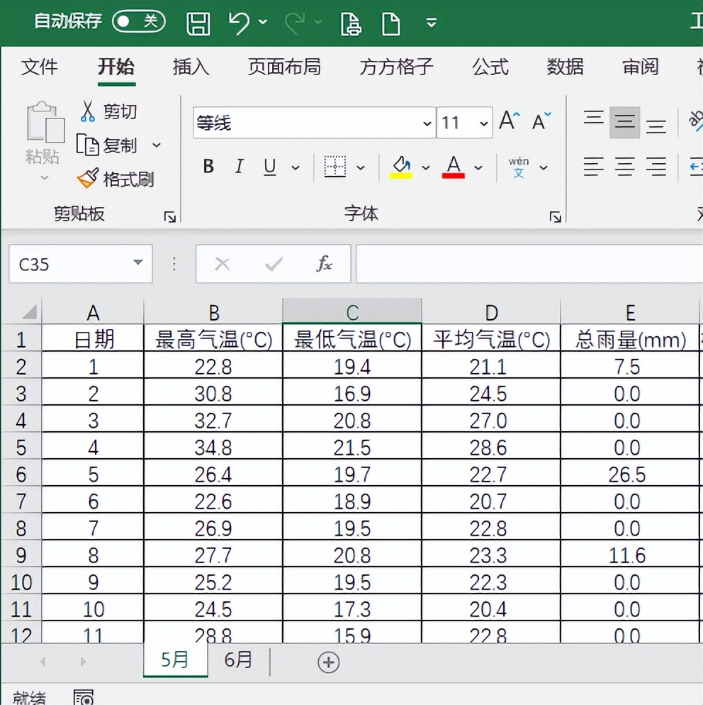Toggle underline formatting
Image resolution: width=703 pixels, height=705 pixels.
pyautogui.click(x=269, y=167)
